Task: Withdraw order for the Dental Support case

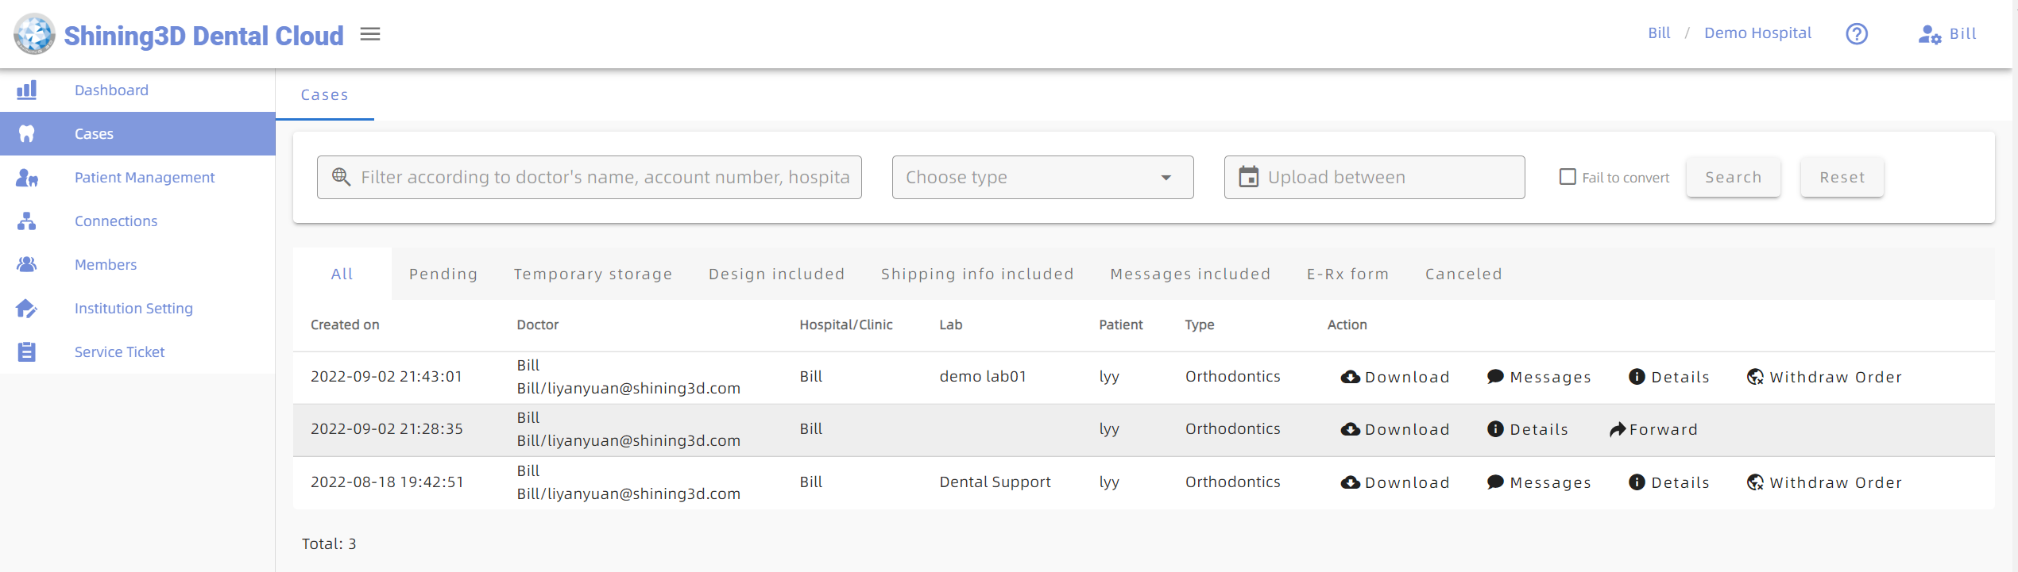Action: 1824,483
